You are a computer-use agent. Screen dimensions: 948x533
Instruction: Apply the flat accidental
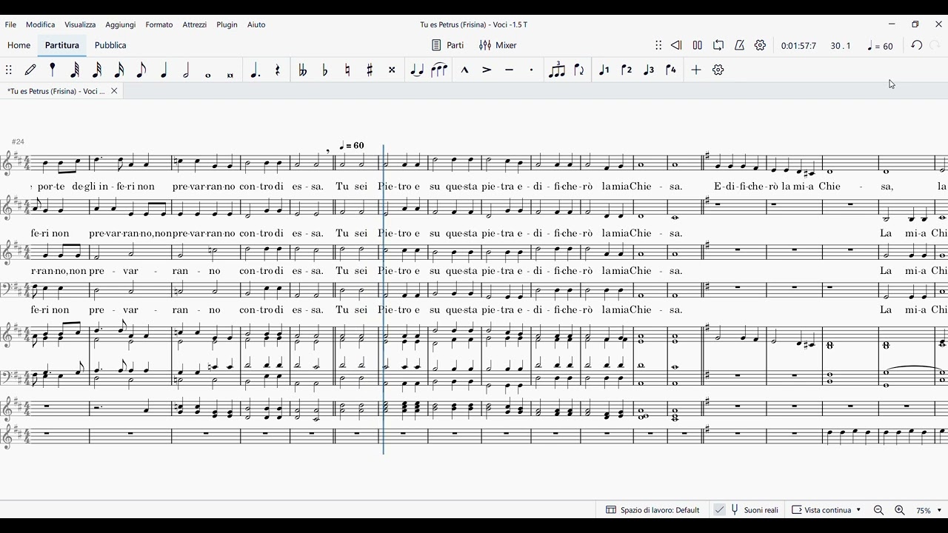coord(325,70)
